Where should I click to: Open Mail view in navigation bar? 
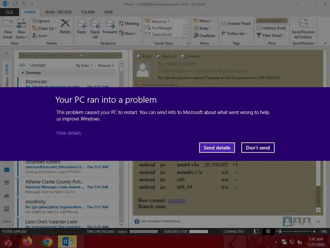pyautogui.click(x=7, y=170)
